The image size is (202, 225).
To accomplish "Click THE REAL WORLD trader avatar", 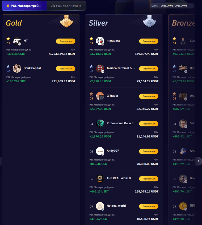I will [100, 179].
